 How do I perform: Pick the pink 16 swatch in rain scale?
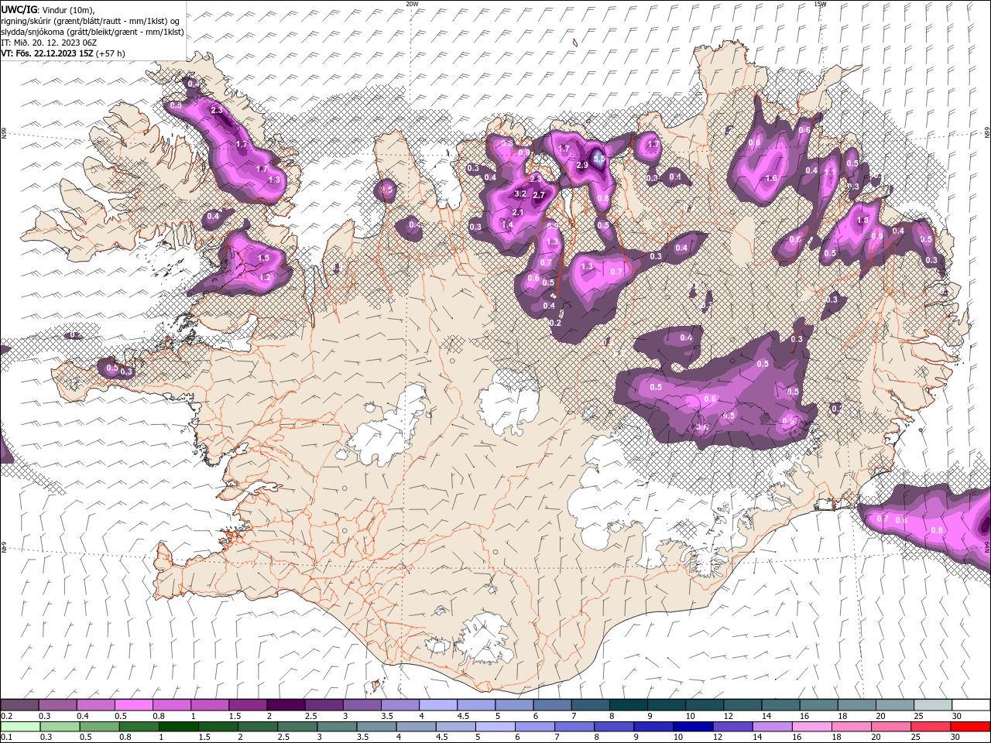point(811,727)
